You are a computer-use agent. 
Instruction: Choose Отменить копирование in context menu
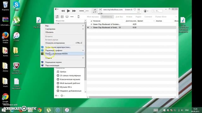(63, 43)
